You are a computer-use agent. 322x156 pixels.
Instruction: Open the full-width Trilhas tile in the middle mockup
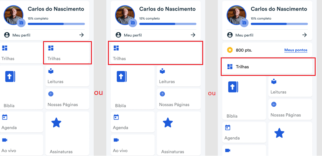pyautogui.click(x=156, y=53)
